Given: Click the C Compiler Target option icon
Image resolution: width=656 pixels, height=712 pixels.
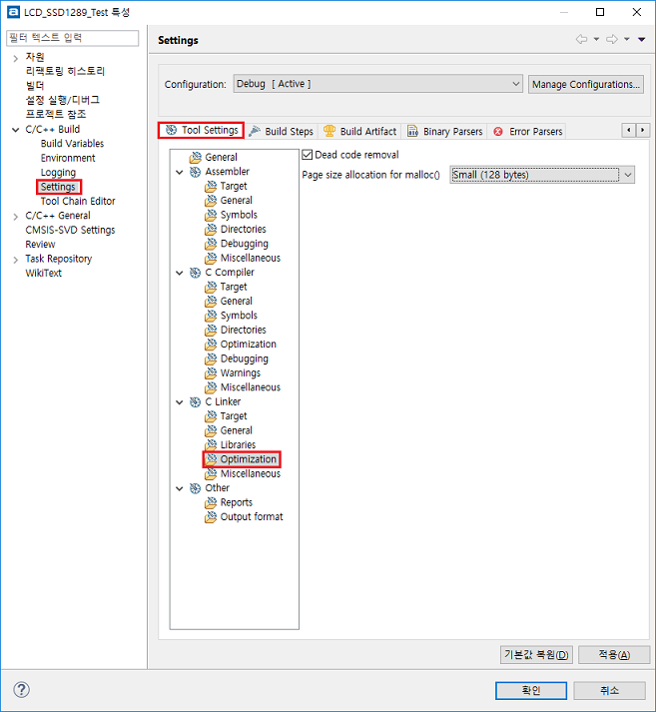Looking at the screenshot, I should [x=211, y=287].
